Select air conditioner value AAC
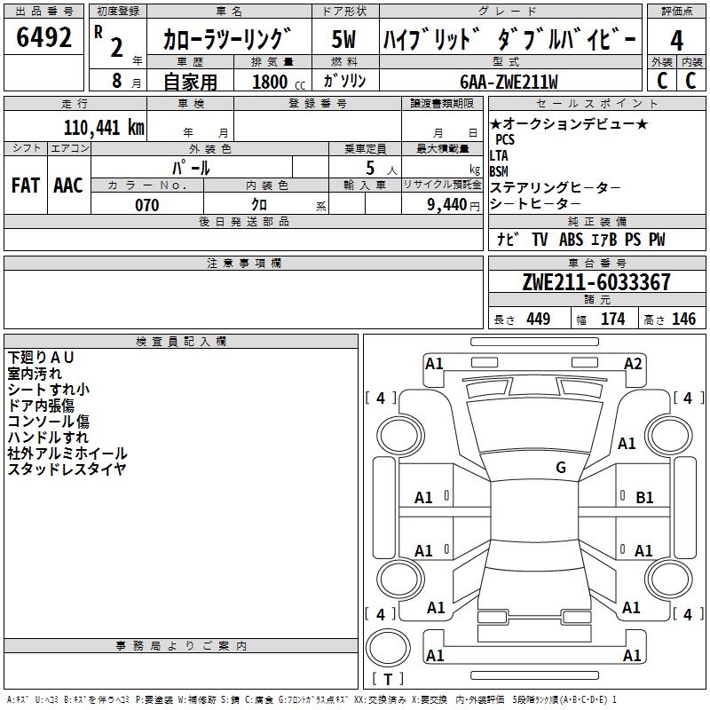Image resolution: width=710 pixels, height=710 pixels. tap(68, 185)
